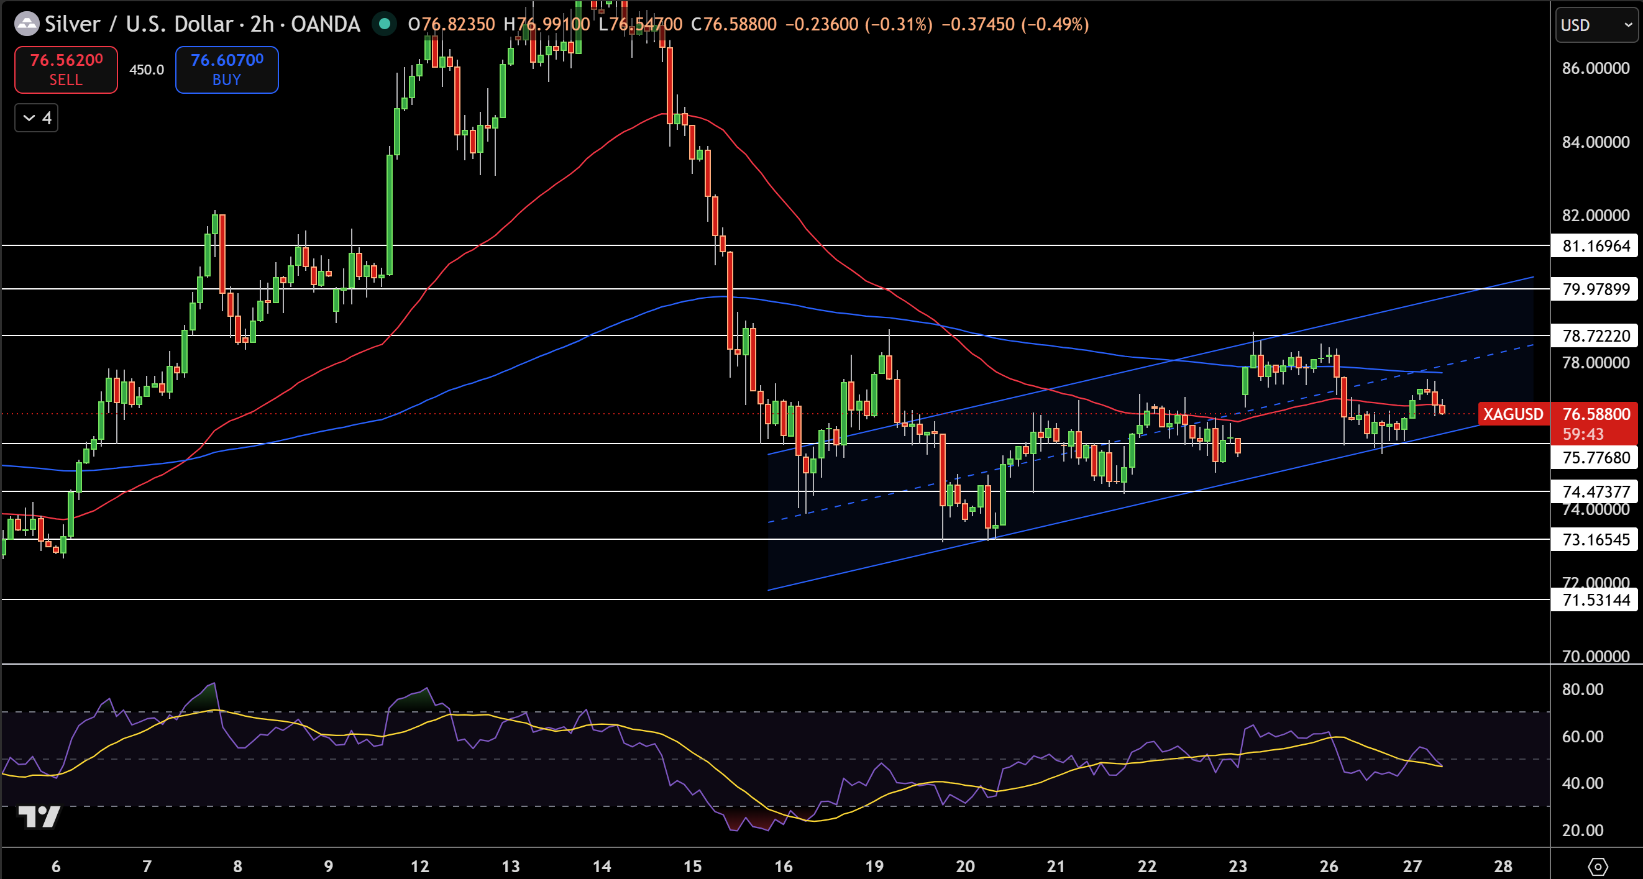Click date 19 on time axis
The image size is (1643, 879).
(874, 866)
